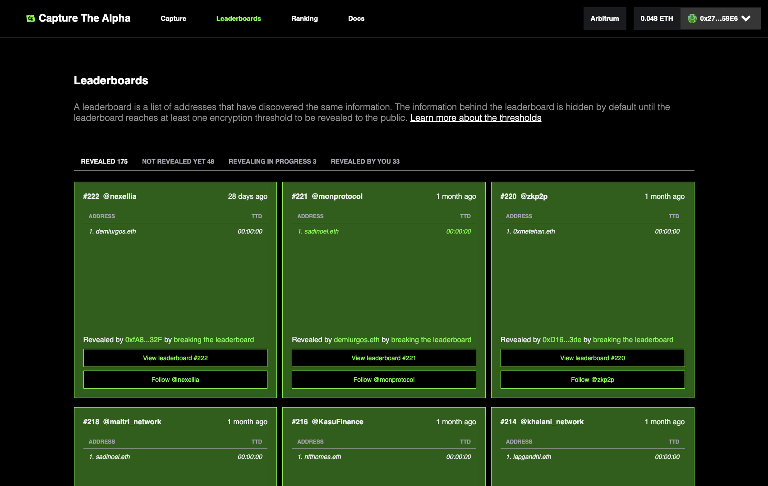This screenshot has width=768, height=486.
Task: Go to the Ranking page
Action: tap(304, 18)
